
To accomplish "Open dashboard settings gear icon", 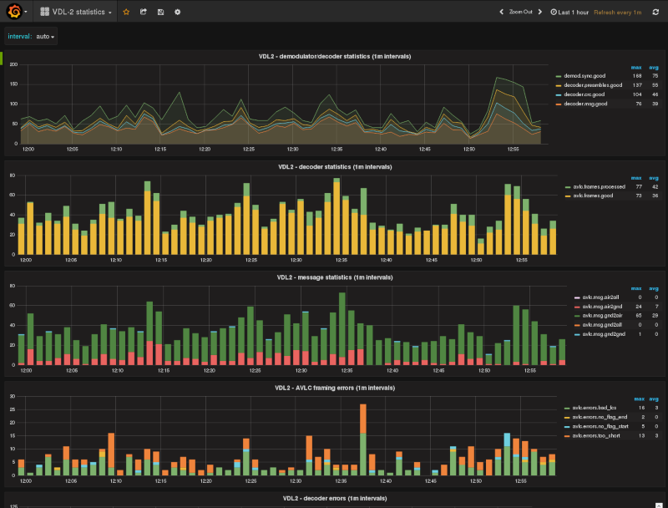I will pyautogui.click(x=178, y=12).
